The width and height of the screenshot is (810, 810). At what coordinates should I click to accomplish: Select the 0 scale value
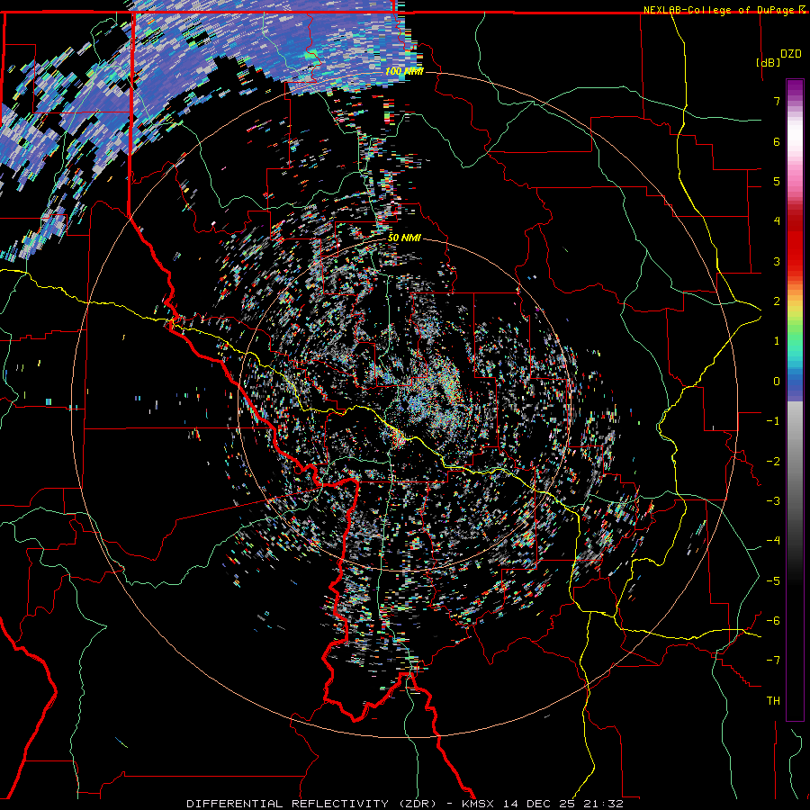[x=777, y=382]
